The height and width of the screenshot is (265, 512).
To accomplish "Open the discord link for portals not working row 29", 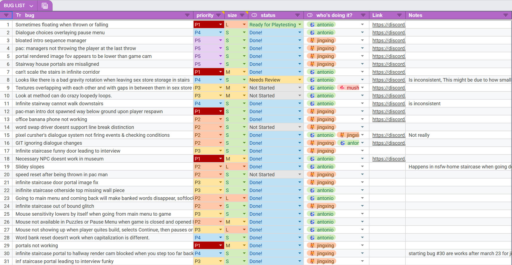I will [x=389, y=245].
